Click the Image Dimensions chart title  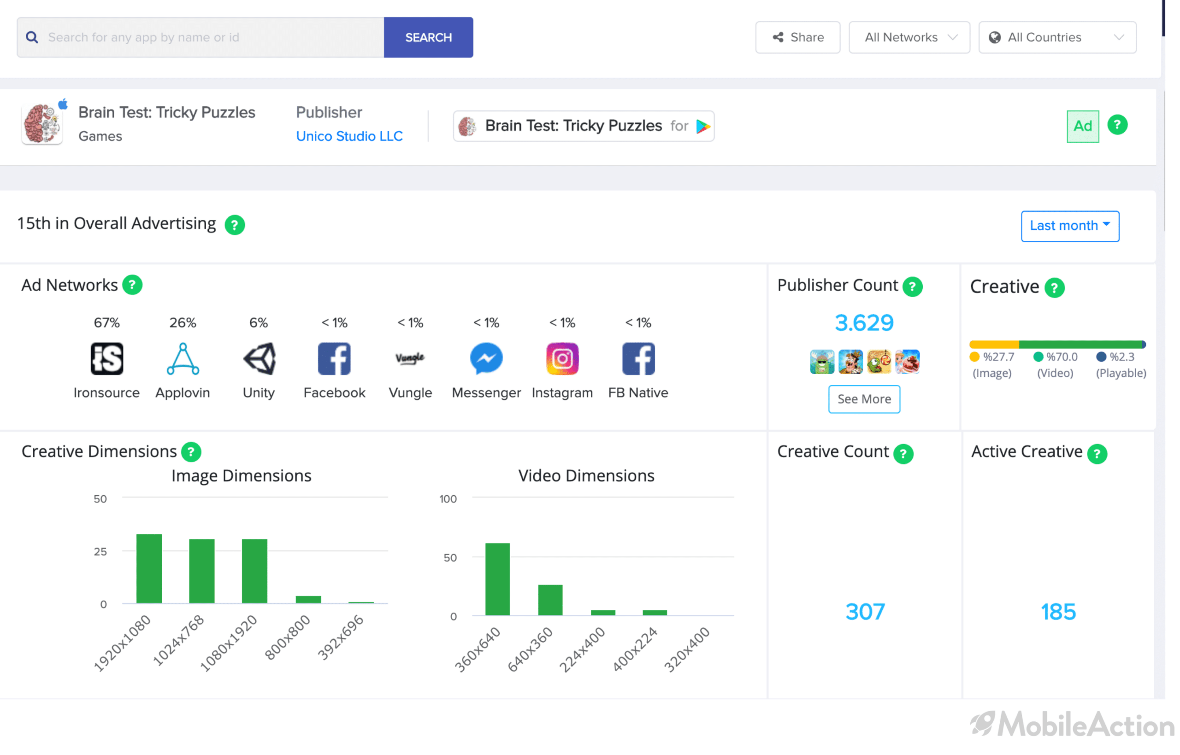(x=241, y=475)
